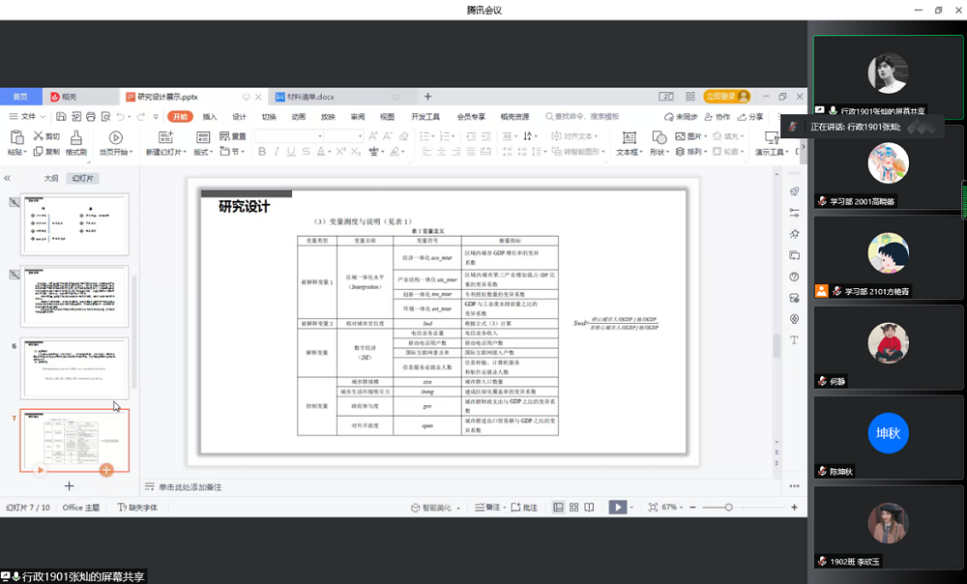The width and height of the screenshot is (967, 584).
Task: Expand the New Slide (新建幻灯片) dropdown
Action: point(166,152)
